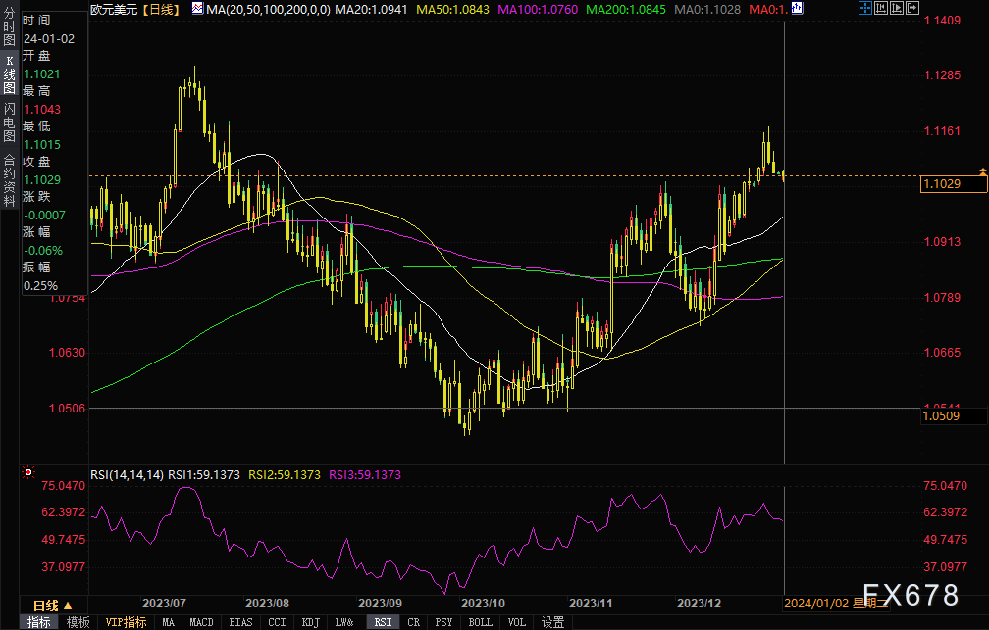Switch to the 模板 tab
Image resolution: width=989 pixels, height=630 pixels.
tap(78, 622)
